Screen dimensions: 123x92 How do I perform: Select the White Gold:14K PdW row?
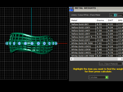coord(97,56)
